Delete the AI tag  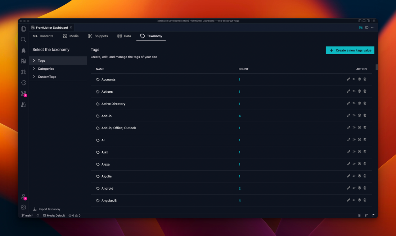click(365, 139)
